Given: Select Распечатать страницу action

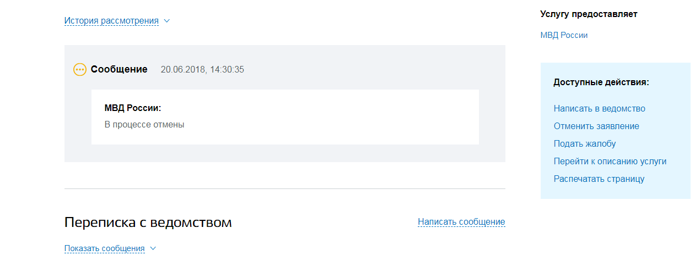Looking at the screenshot, I should [x=599, y=179].
